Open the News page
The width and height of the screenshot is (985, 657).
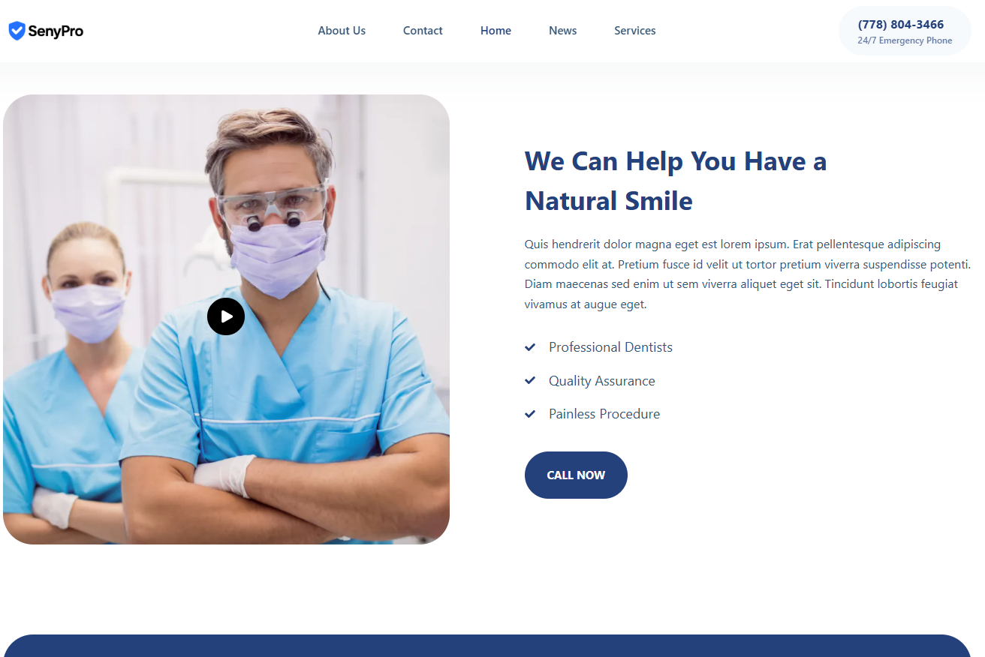[x=562, y=31]
